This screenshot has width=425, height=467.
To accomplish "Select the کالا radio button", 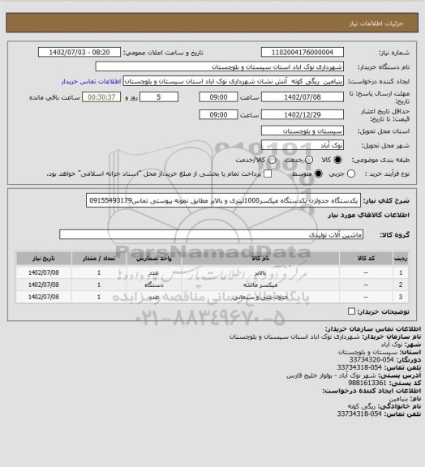I will pos(337,160).
